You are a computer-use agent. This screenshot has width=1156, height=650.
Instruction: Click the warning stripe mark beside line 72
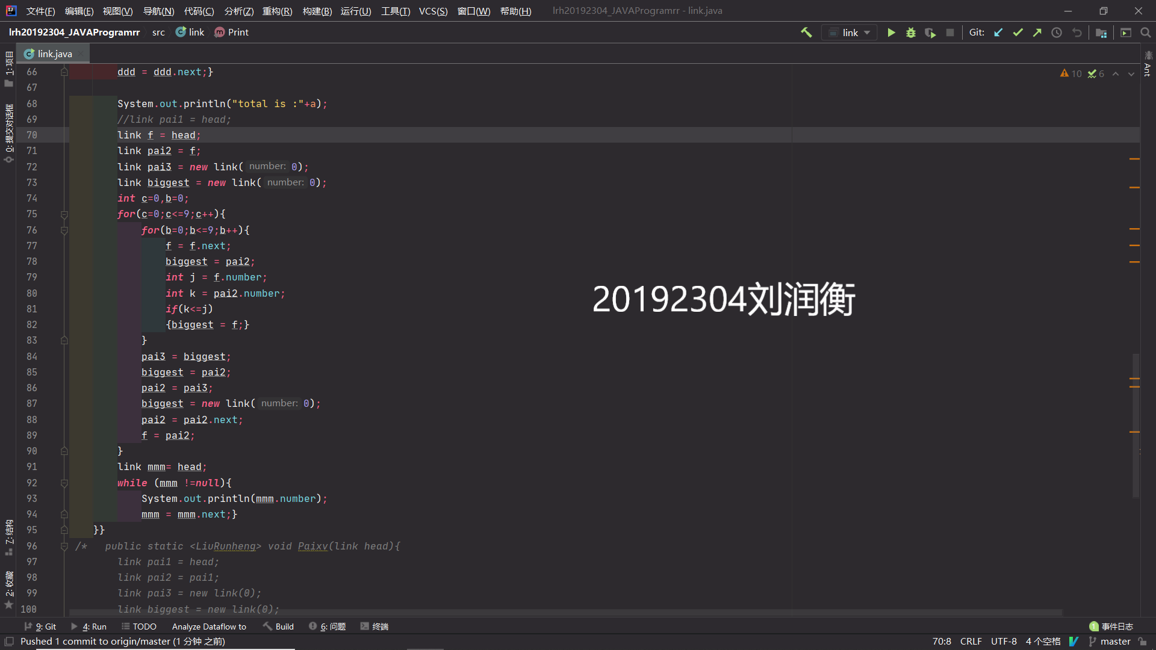pyautogui.click(x=1134, y=159)
